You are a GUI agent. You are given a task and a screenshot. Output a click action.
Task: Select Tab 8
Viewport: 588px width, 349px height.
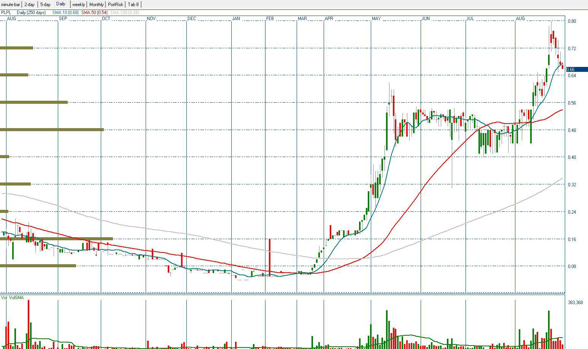click(133, 5)
